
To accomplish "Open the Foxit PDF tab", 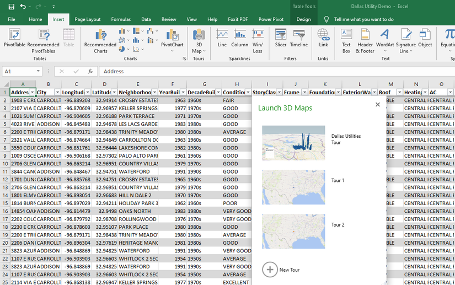I will click(238, 19).
